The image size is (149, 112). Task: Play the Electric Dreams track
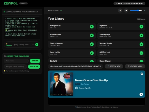tap(92, 44)
